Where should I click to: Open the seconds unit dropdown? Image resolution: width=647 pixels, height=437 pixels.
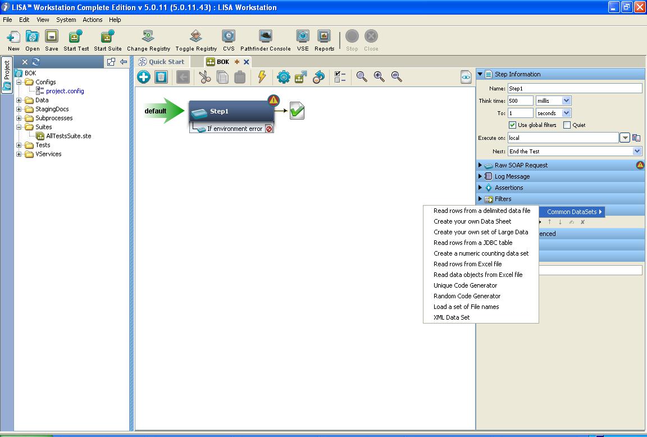pyautogui.click(x=566, y=113)
